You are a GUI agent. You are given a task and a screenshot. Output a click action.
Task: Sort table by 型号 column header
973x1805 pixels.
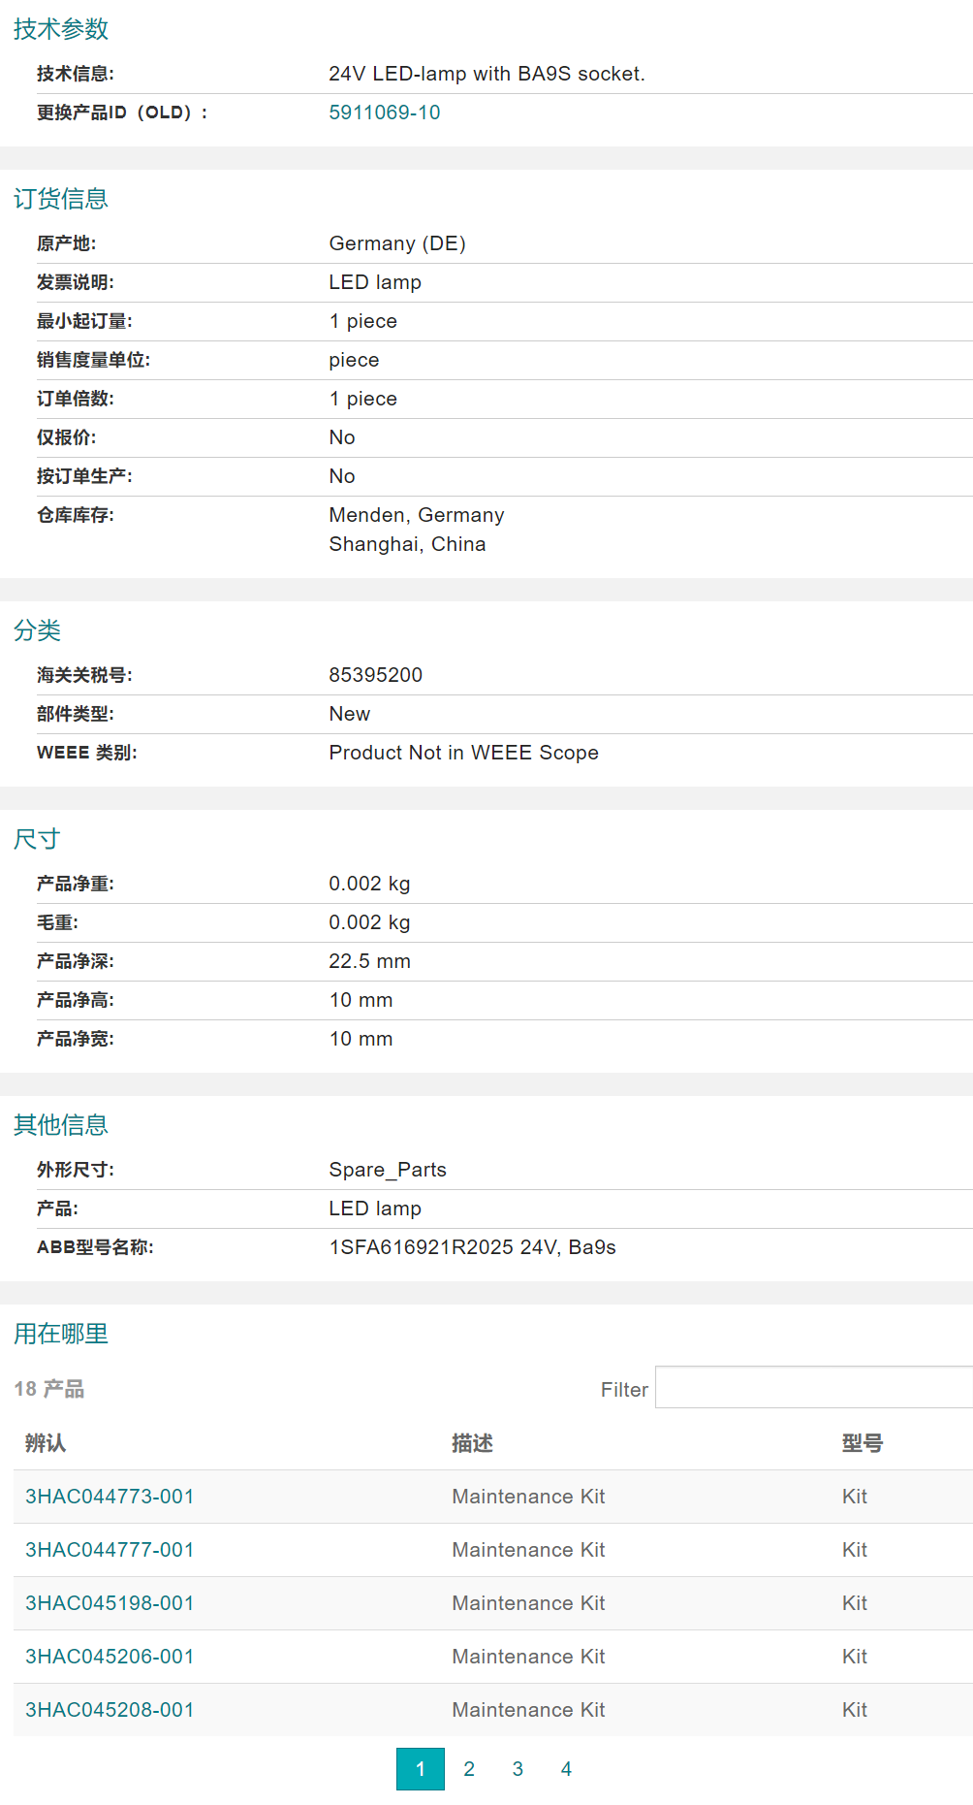862,1443
